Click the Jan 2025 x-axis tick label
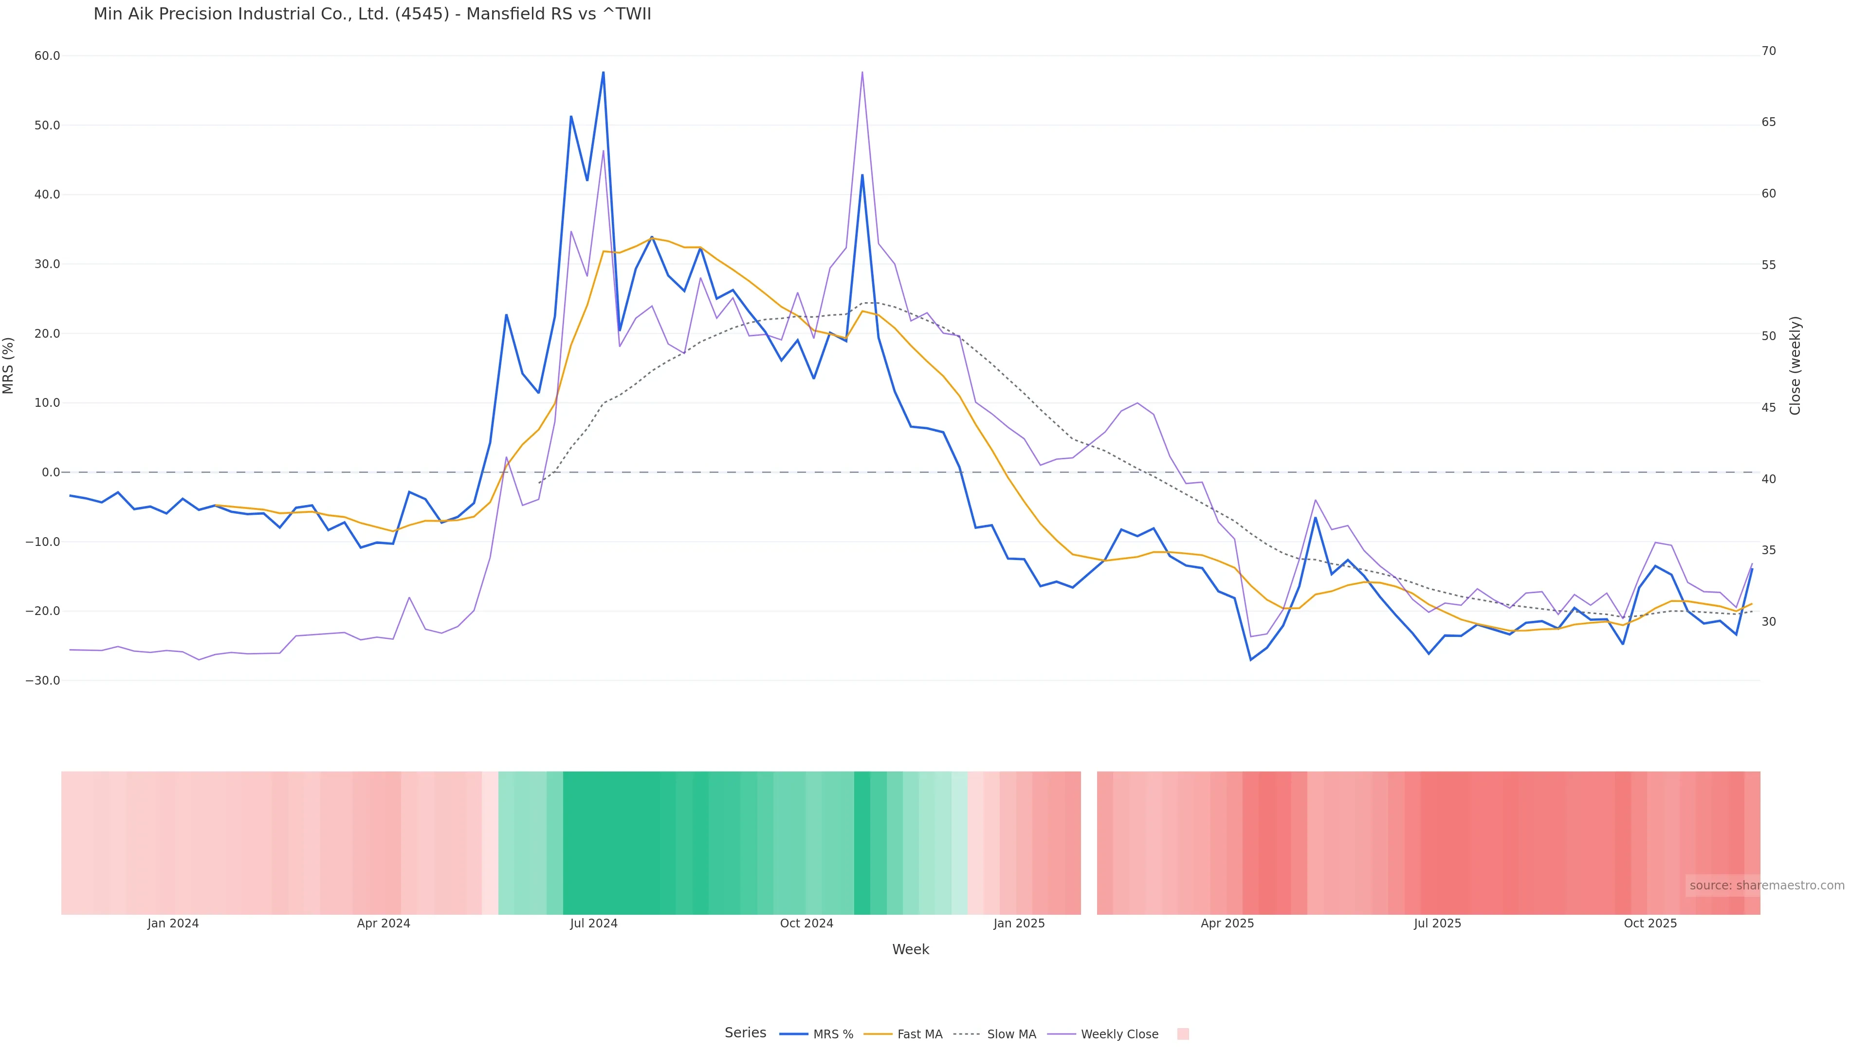Screen dimensions: 1869x1051 pos(1019,924)
